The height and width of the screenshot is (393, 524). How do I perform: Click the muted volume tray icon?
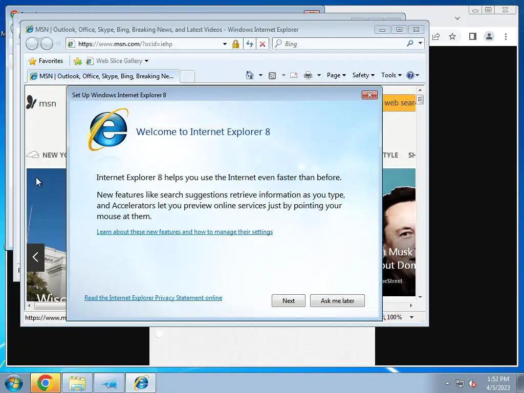coord(472,384)
